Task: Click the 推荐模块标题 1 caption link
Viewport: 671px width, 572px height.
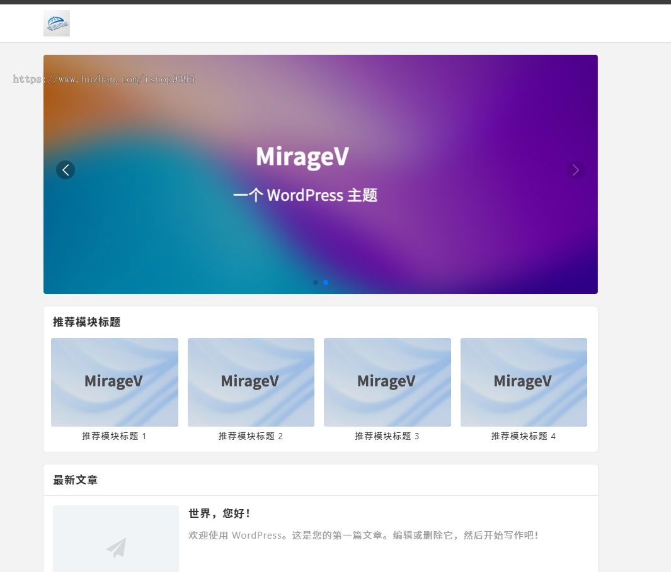Action: pyautogui.click(x=114, y=436)
